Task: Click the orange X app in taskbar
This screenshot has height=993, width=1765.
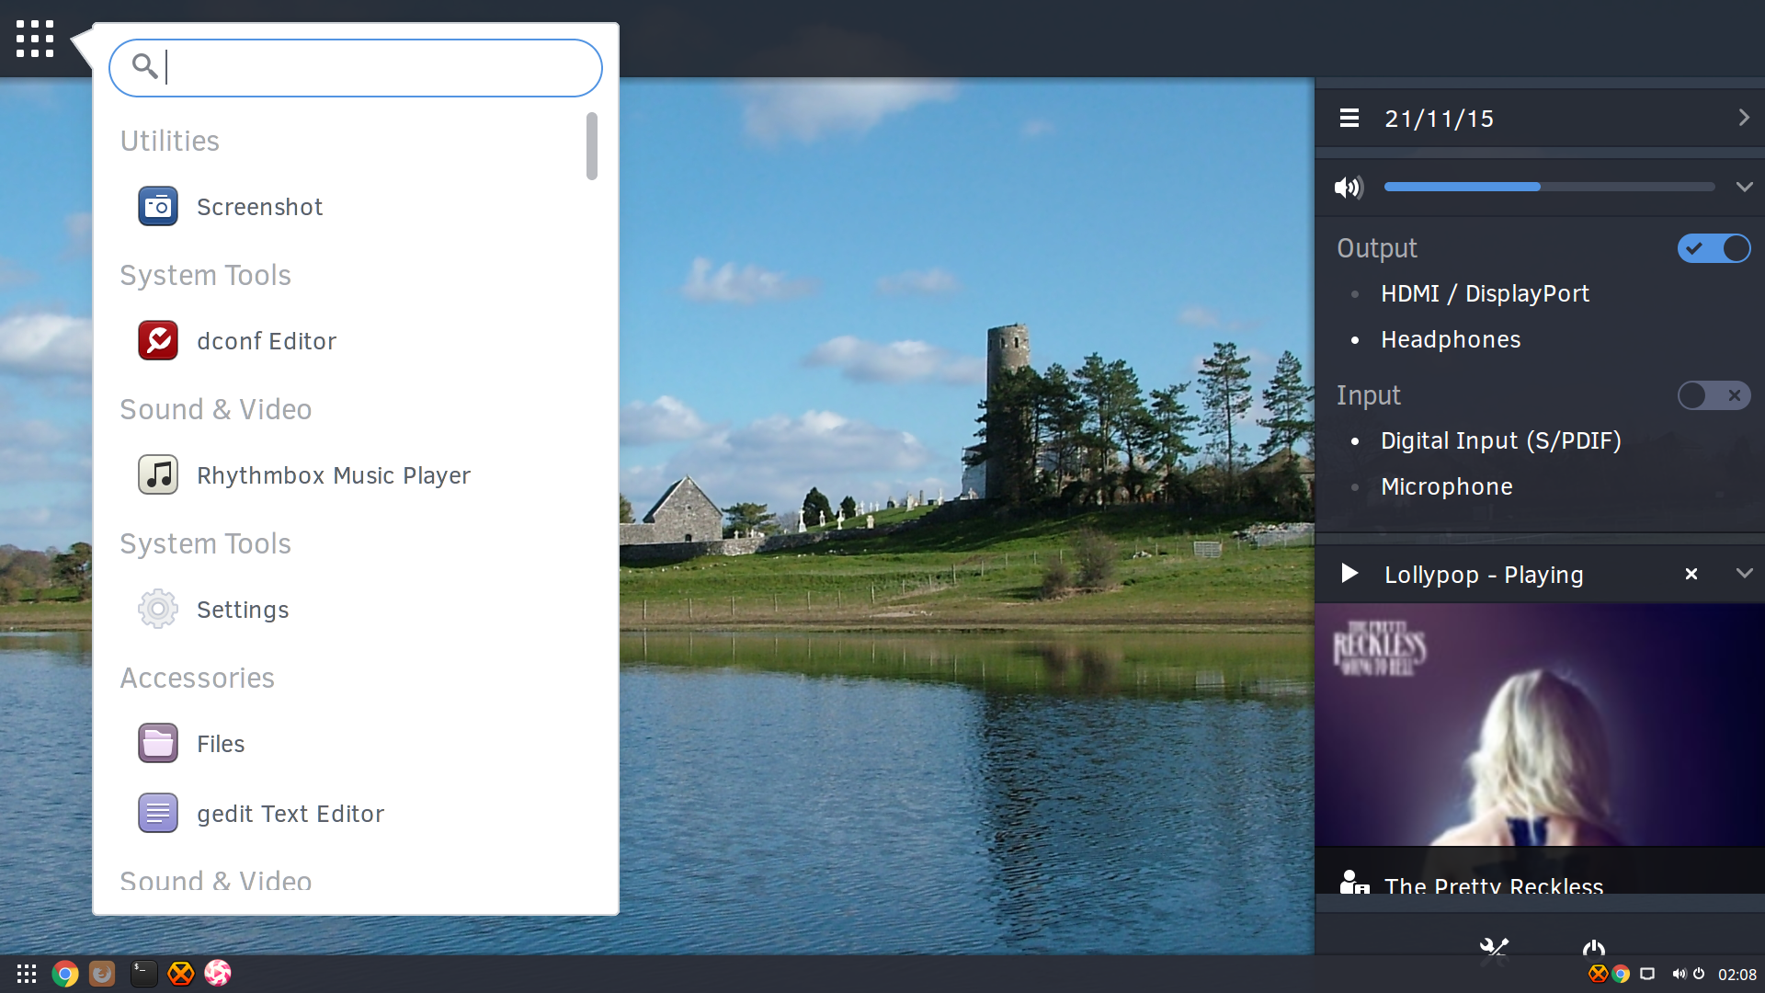Action: [181, 974]
